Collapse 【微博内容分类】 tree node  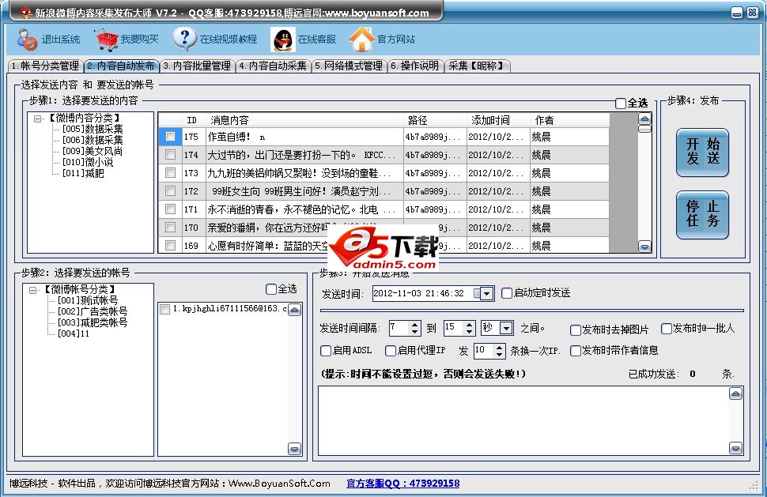(38, 119)
